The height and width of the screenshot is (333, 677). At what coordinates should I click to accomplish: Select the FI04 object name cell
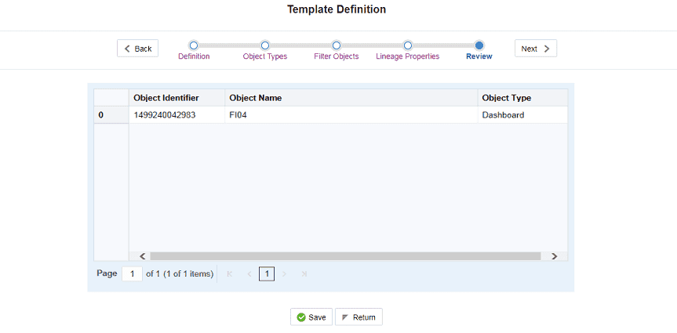pos(351,115)
